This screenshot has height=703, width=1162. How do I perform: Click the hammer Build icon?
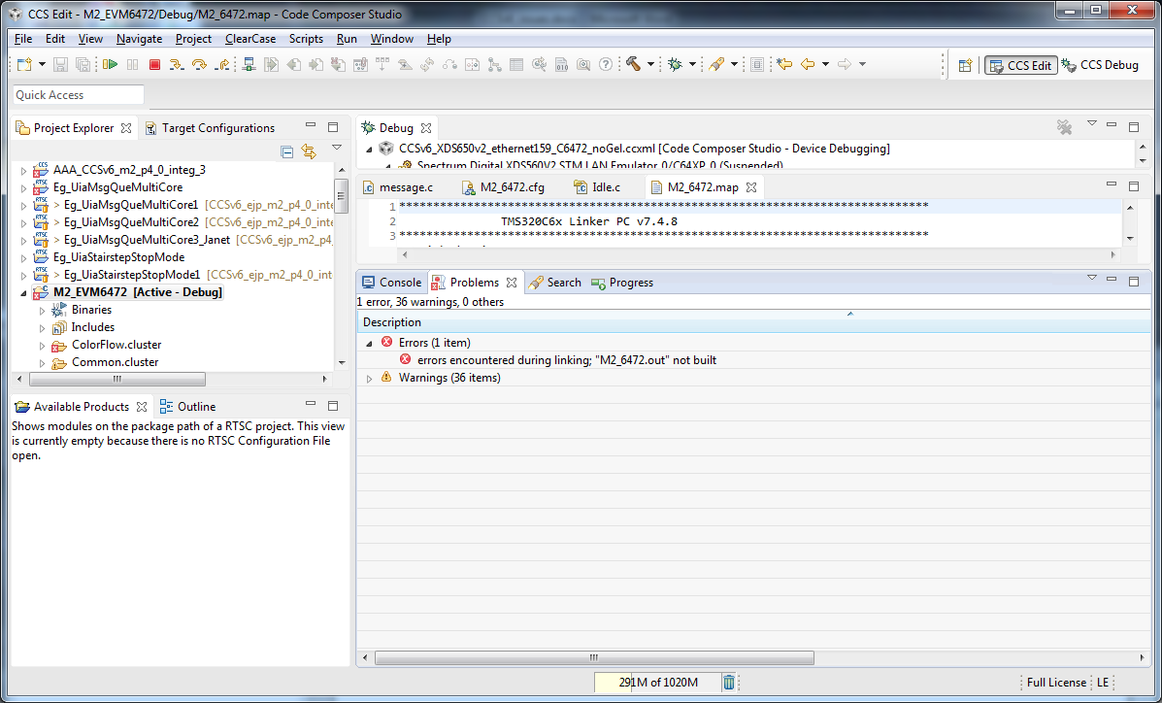tap(633, 64)
